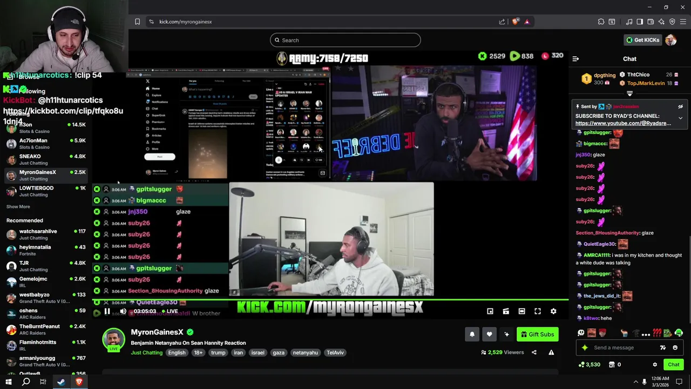Click the clip creation icon in player

[x=506, y=311]
